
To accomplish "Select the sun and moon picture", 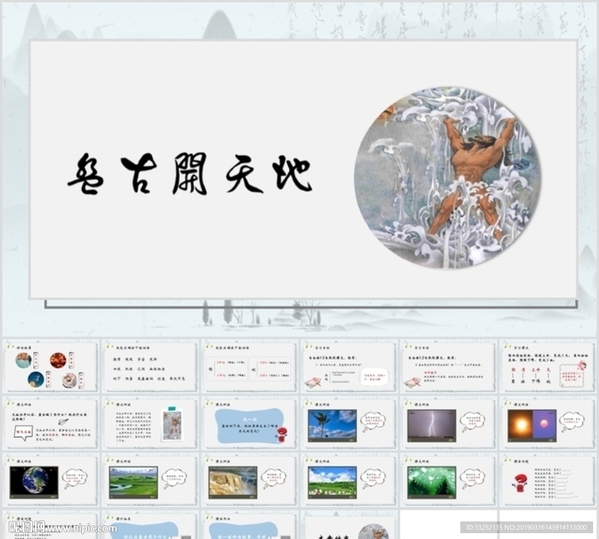I will tap(532, 426).
